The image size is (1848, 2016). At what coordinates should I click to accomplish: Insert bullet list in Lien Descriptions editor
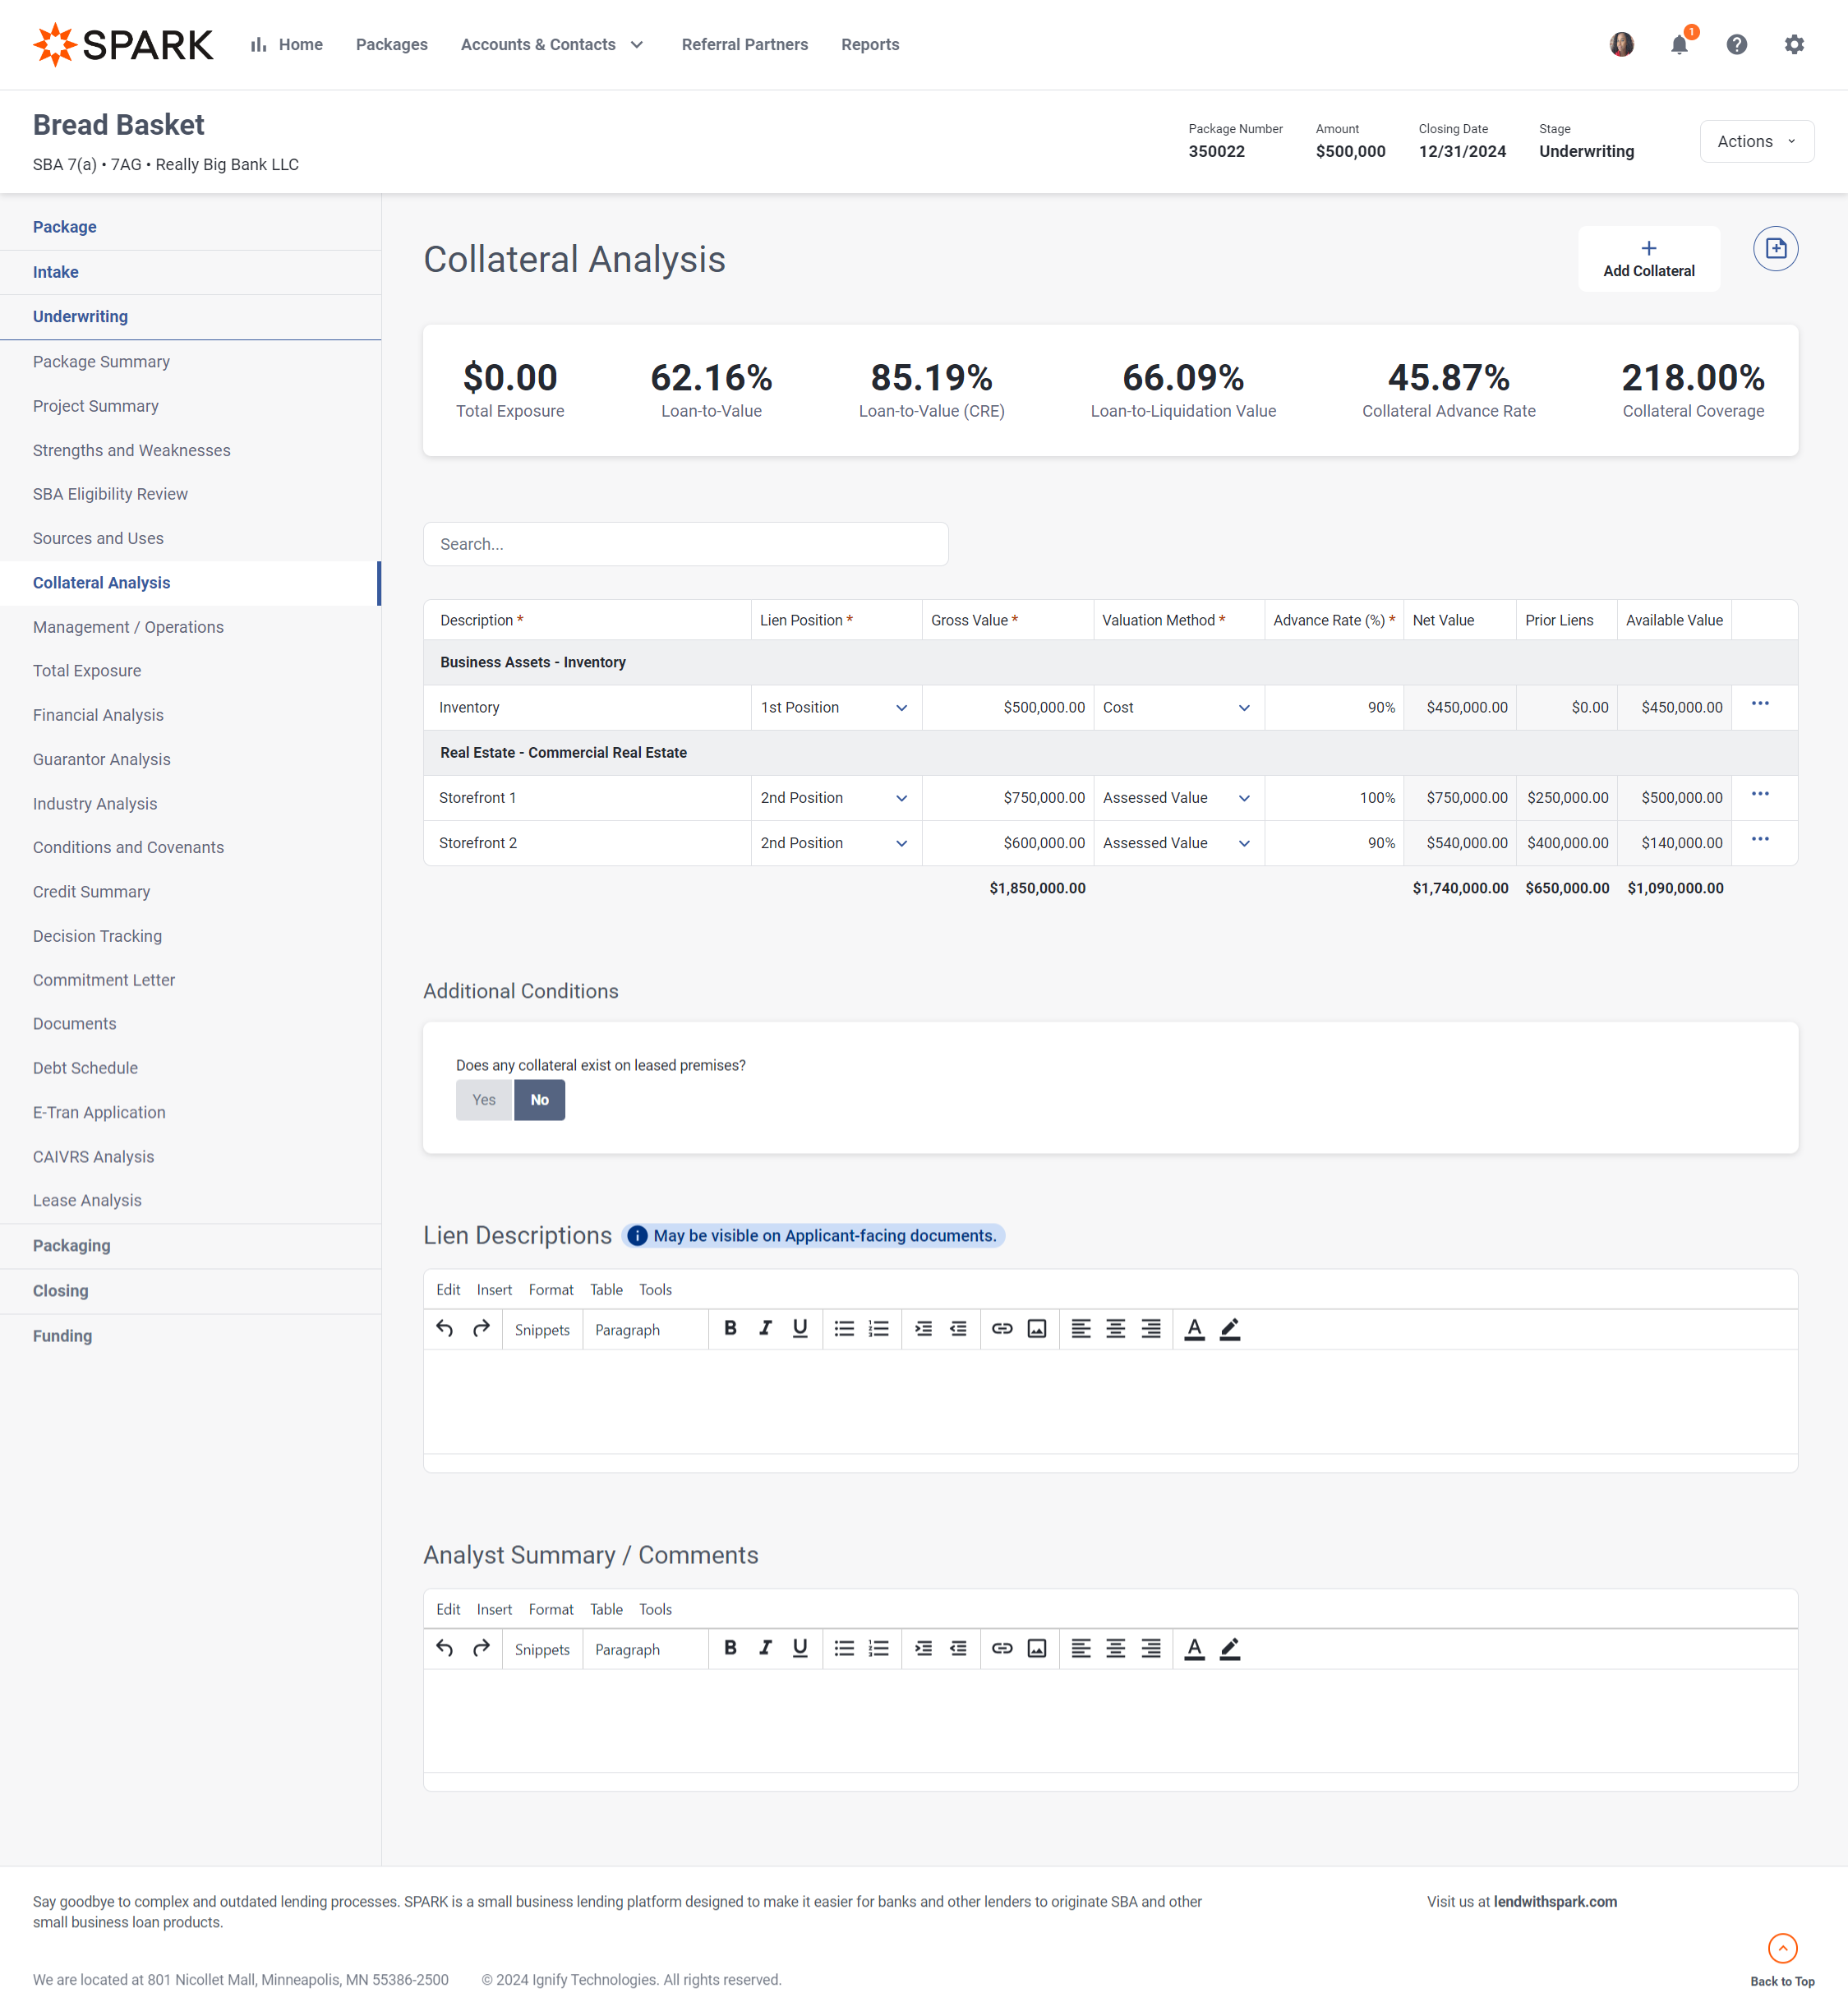point(844,1329)
